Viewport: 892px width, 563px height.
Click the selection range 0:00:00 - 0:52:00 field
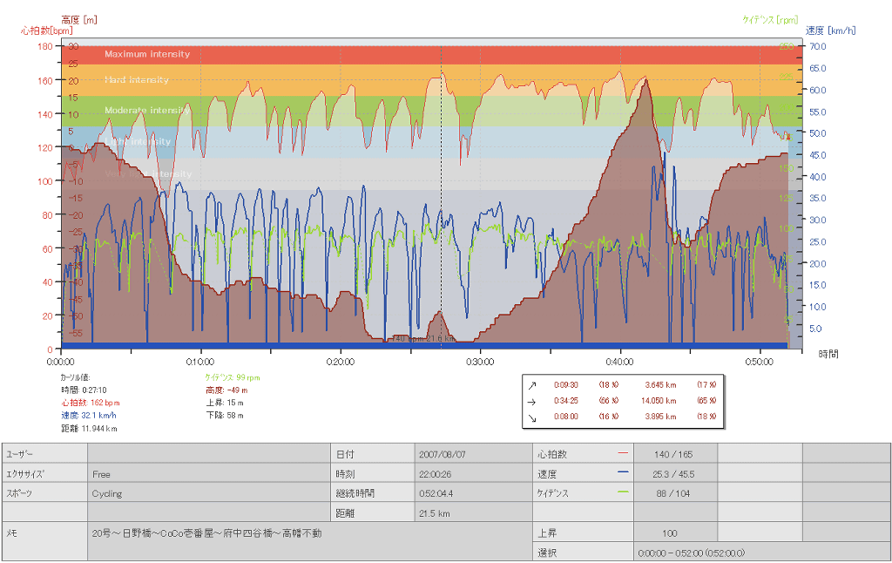[x=691, y=553]
